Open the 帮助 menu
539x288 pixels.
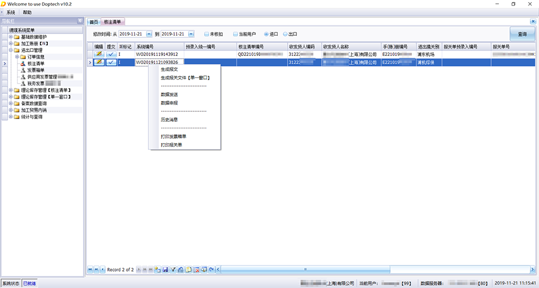click(27, 12)
